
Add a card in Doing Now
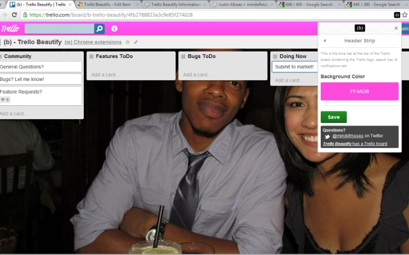point(289,80)
